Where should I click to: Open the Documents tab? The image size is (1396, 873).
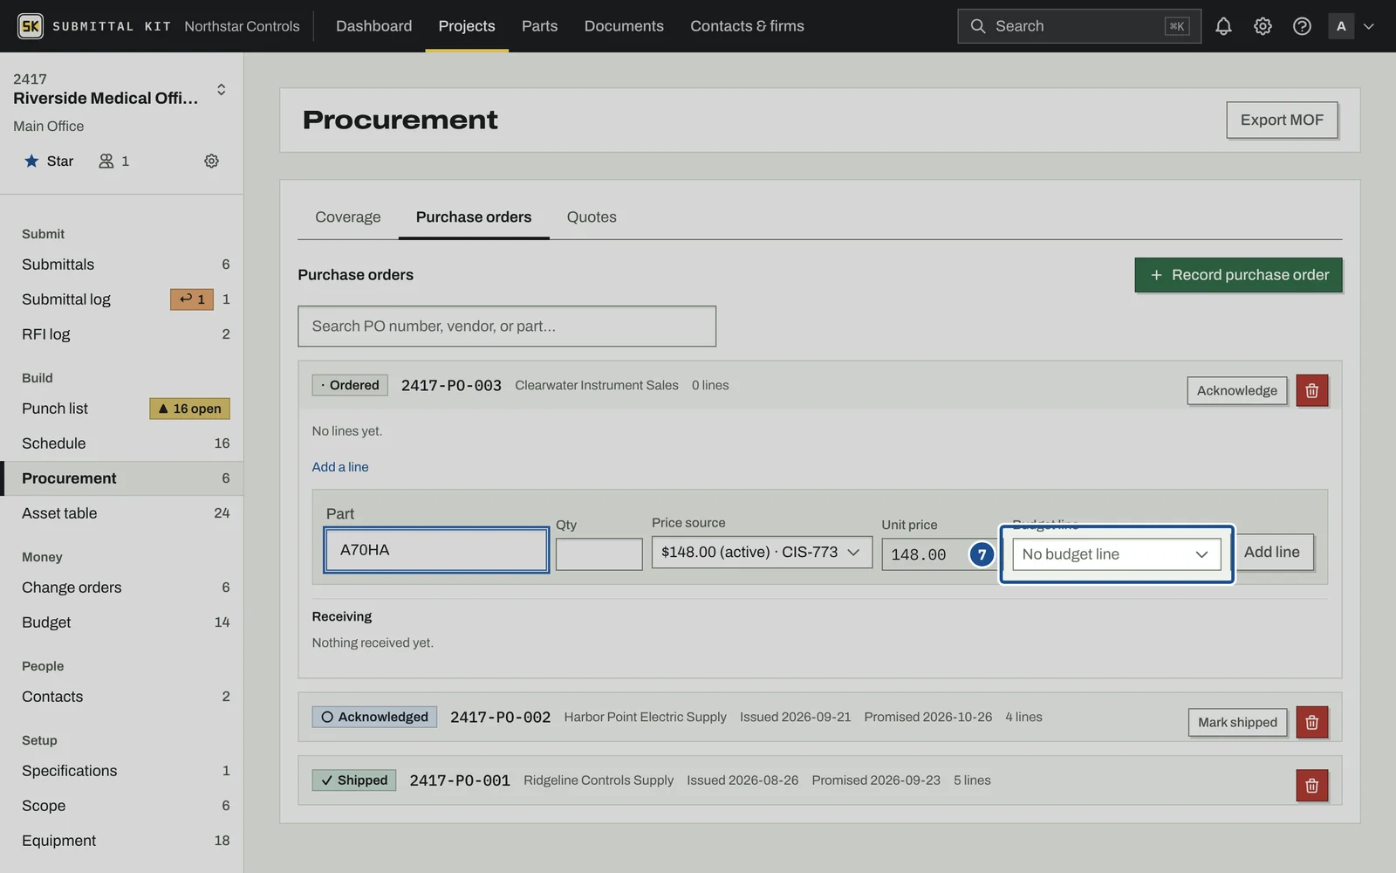click(x=624, y=26)
